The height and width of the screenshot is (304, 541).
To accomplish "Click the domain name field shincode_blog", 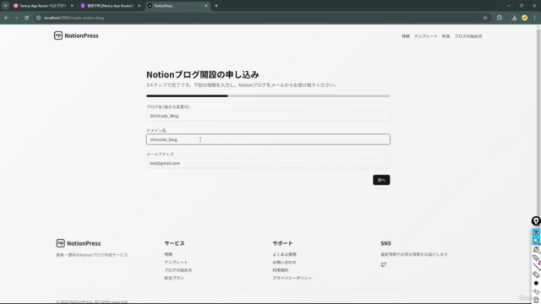I will pos(268,139).
